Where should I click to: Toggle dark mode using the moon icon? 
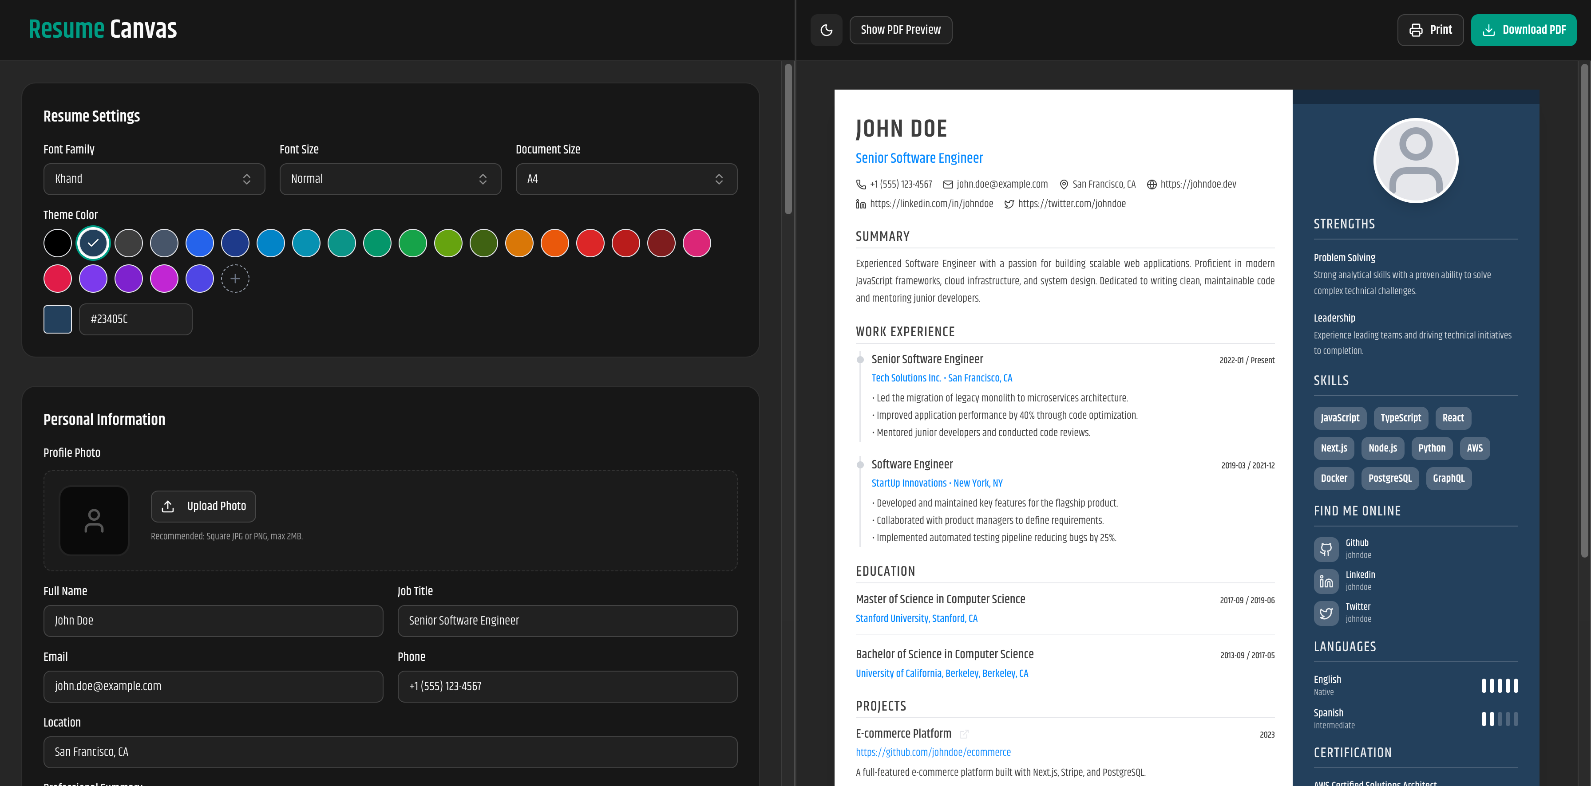tap(826, 30)
